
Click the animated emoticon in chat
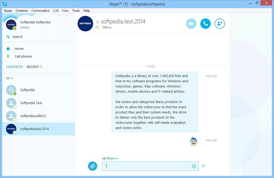coord(194,141)
